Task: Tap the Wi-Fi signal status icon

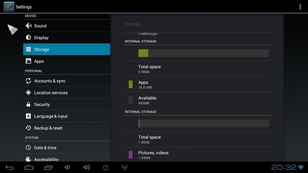Action: click(x=301, y=167)
